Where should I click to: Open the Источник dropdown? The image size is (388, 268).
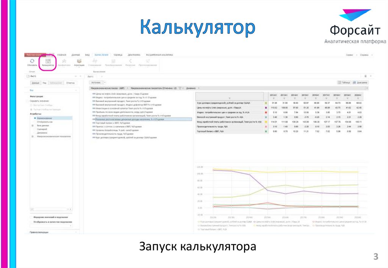pos(97,82)
